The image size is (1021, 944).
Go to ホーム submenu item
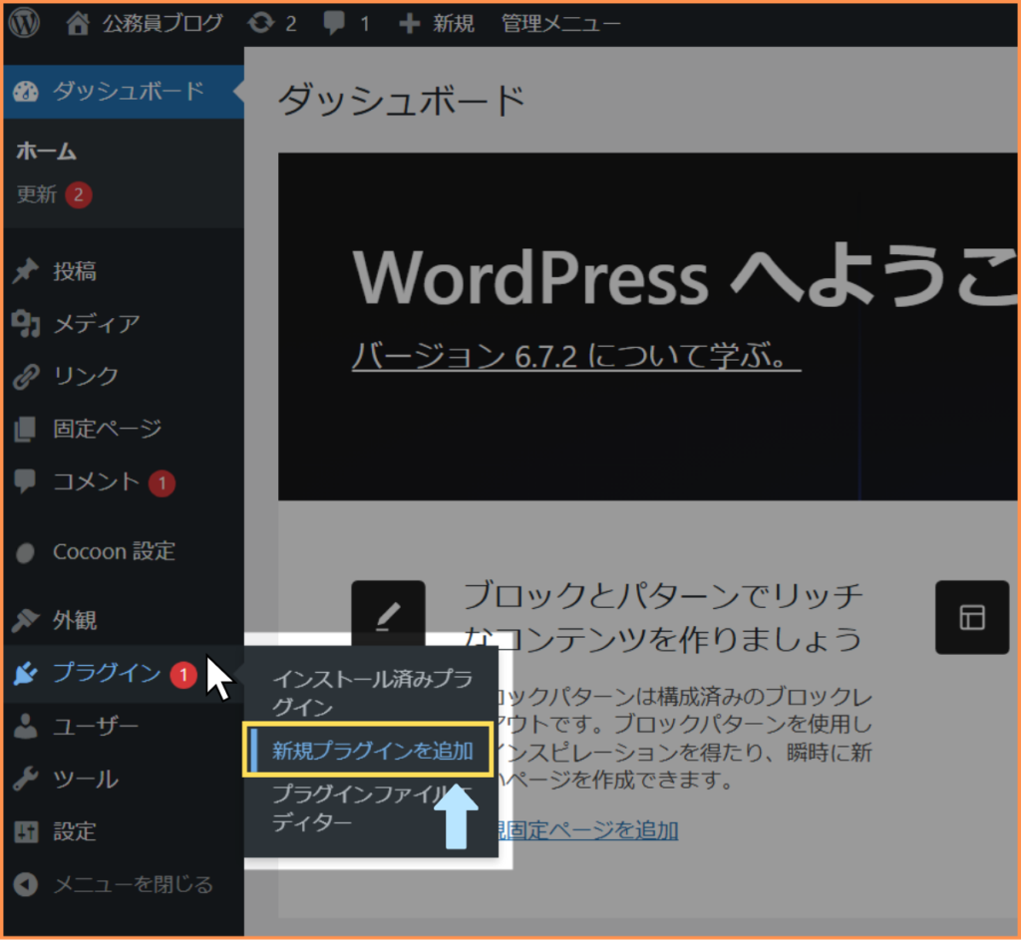click(46, 152)
